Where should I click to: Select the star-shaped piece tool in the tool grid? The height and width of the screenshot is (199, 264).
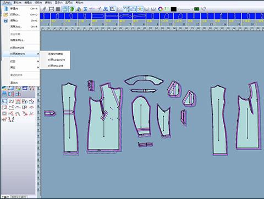point(31,101)
